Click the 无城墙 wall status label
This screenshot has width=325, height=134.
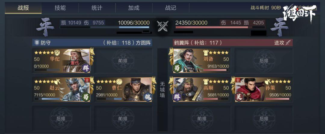click(x=162, y=90)
